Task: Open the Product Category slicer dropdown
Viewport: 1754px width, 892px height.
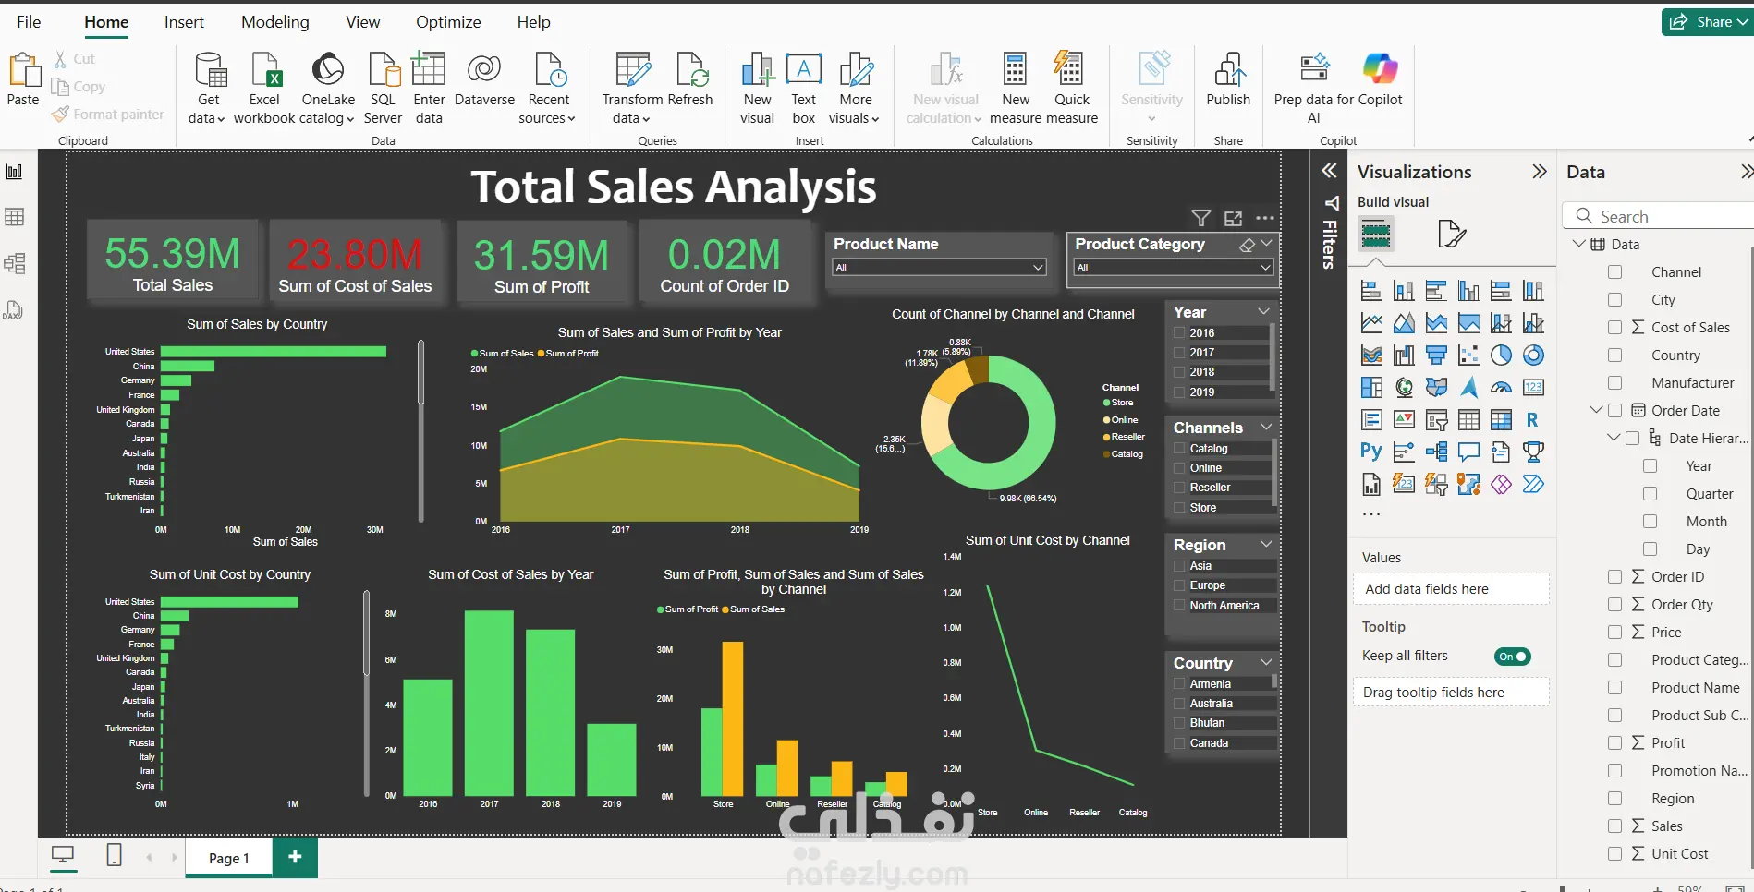Action: pos(1173,267)
